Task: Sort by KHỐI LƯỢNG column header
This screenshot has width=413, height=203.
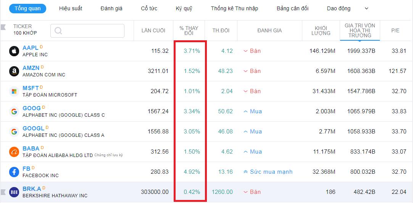Action: point(321,31)
